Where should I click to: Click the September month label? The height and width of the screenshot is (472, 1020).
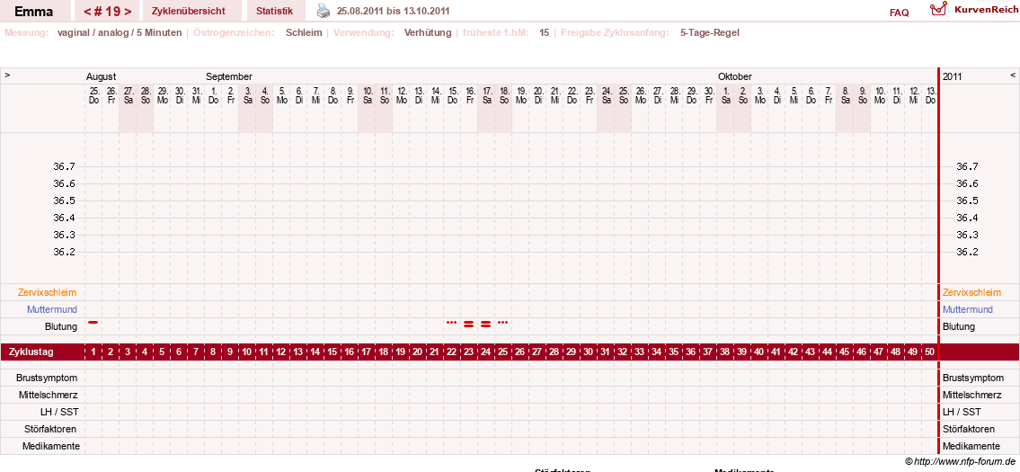coord(229,76)
